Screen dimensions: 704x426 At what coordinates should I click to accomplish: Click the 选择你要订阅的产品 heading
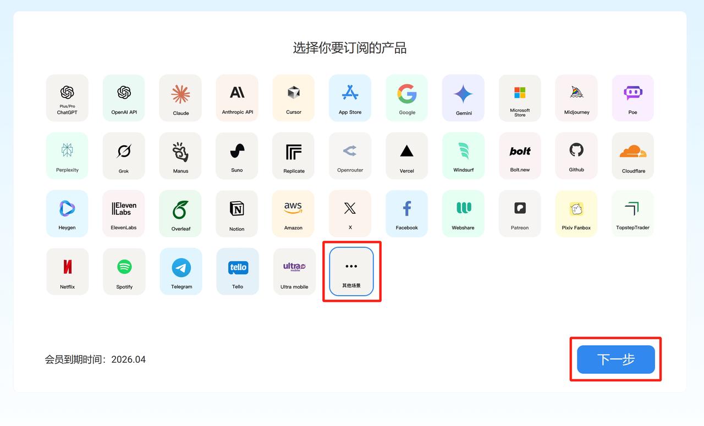pos(350,48)
